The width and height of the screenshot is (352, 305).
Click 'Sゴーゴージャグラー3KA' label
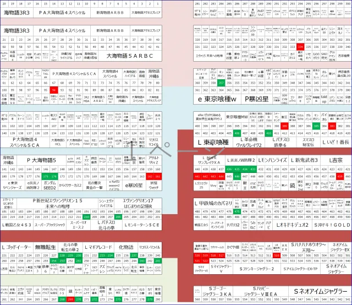(217, 291)
